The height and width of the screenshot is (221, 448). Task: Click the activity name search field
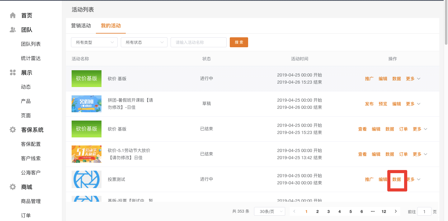(198, 42)
